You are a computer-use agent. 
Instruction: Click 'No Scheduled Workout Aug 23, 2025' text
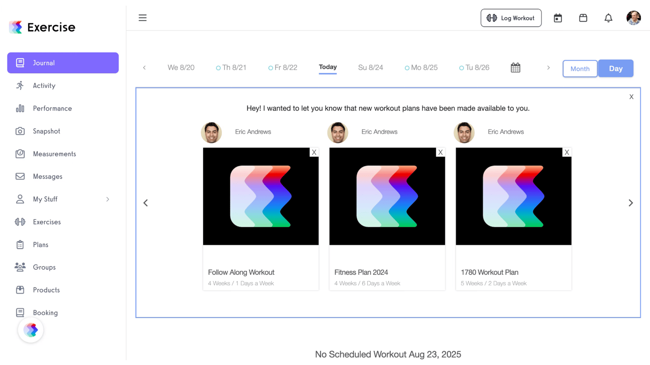(388, 355)
